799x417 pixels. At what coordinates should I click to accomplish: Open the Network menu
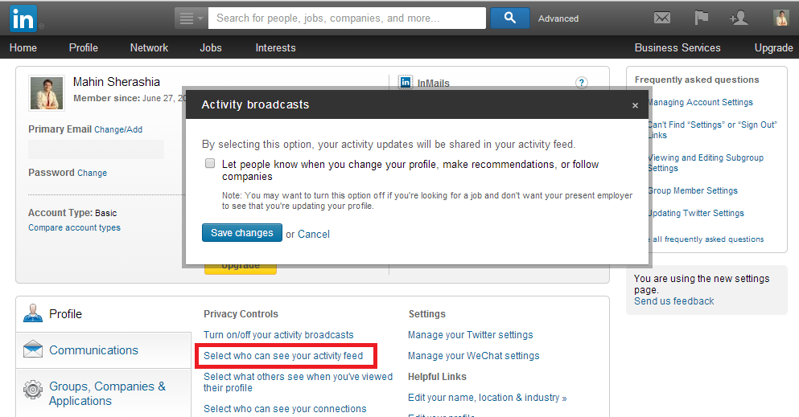[x=149, y=47]
